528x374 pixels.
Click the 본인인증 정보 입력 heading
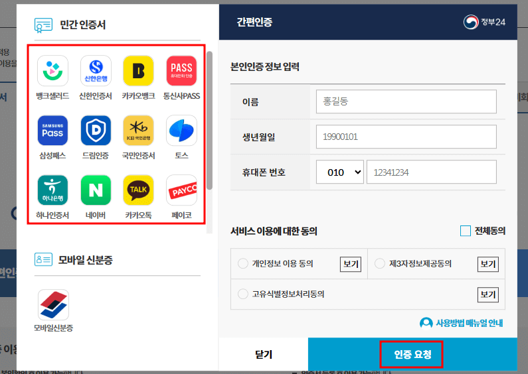pyautogui.click(x=265, y=66)
